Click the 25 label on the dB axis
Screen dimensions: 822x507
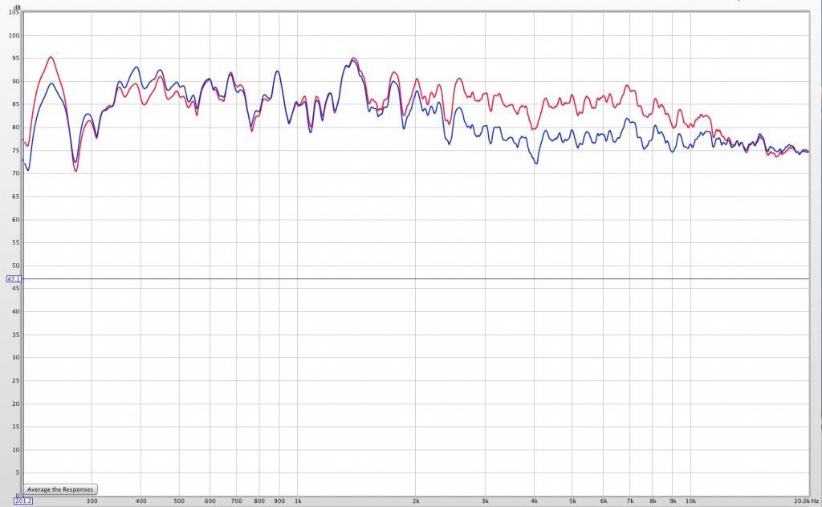[x=16, y=381]
